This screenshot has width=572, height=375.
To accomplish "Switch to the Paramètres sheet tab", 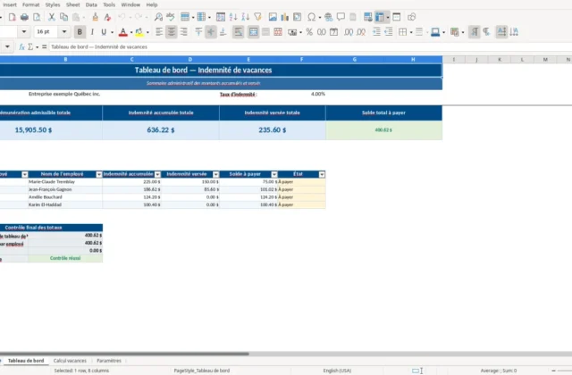I will (109, 361).
